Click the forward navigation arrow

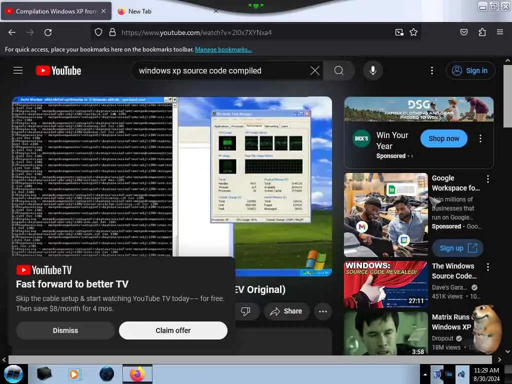pos(30,32)
